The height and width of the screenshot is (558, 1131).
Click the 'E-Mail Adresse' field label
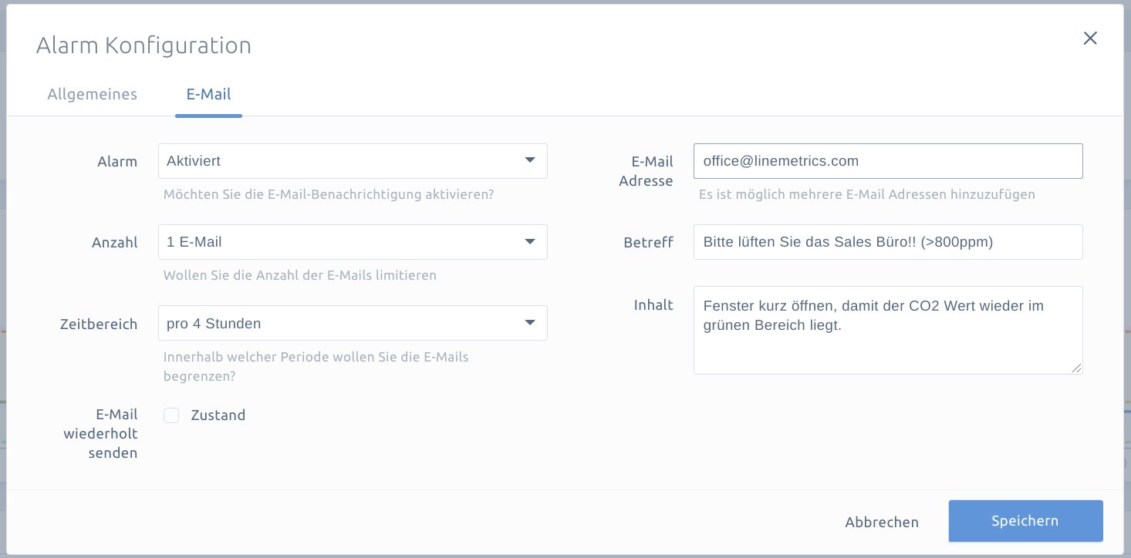pos(647,171)
